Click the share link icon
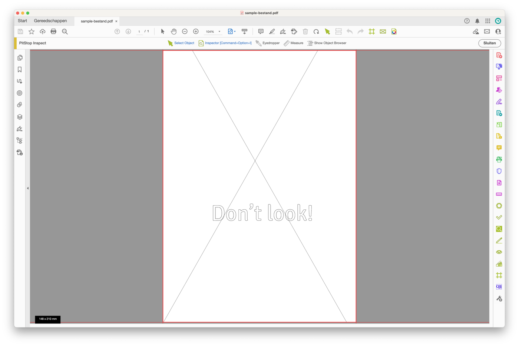This screenshot has width=519, height=346. click(x=476, y=32)
